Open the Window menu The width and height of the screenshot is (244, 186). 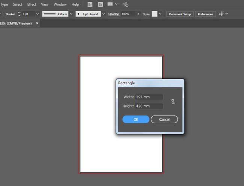click(x=60, y=4)
